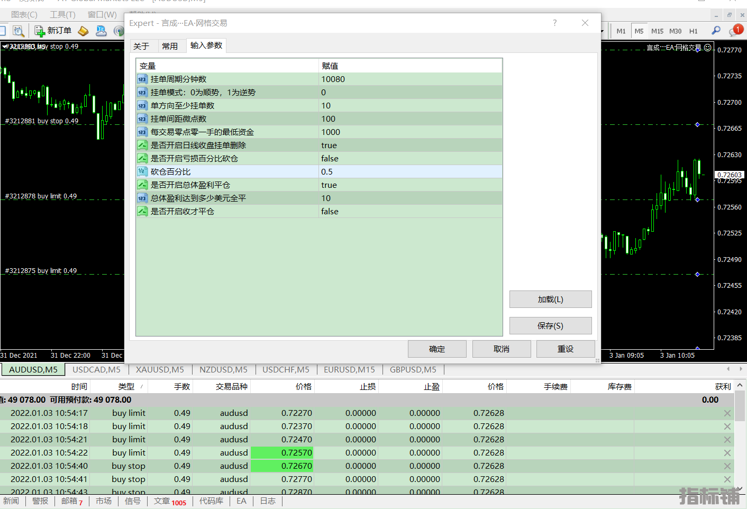
Task: Click the icon beside 挂单模式 row
Action: pos(142,93)
